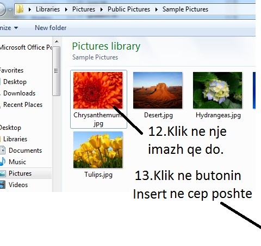Screen dimensions: 261x246
Task: Click the Pictures library icon in sidebar
Action: [3, 173]
